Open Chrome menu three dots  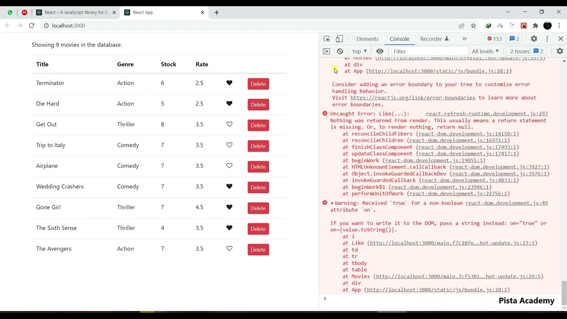point(559,26)
